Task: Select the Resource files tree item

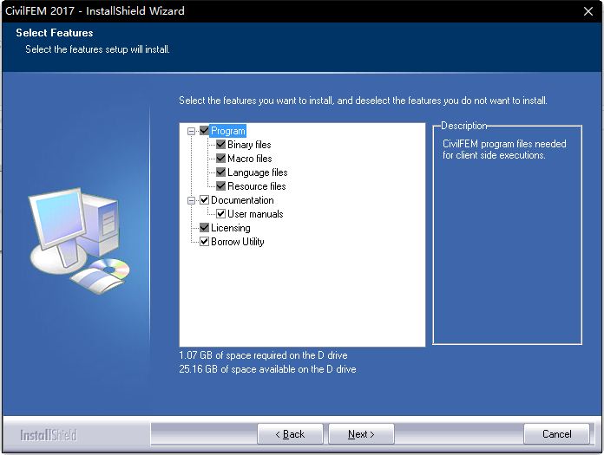Action: click(257, 186)
